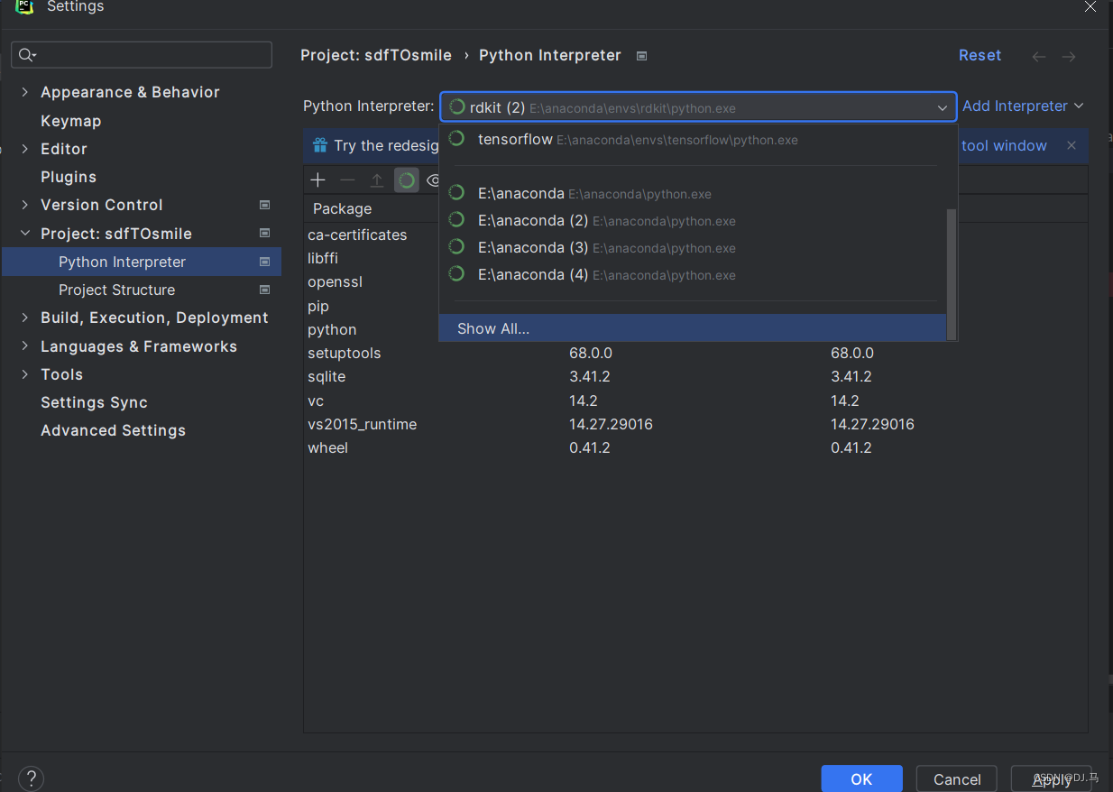Close the Settings dialog window
Viewport: 1113px width, 792px height.
point(1090,5)
